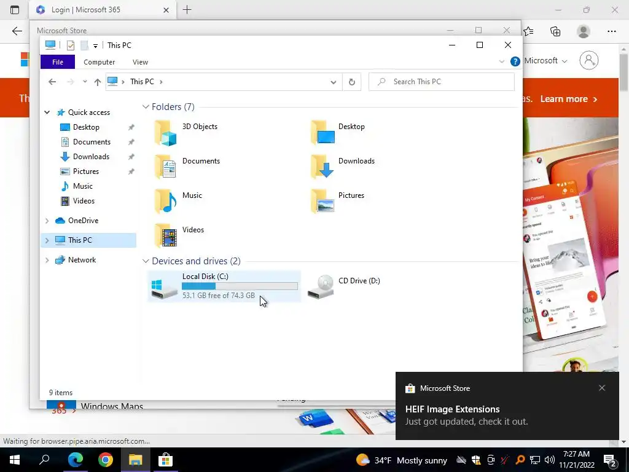Viewport: 629px width, 472px height.
Task: Open the View ribbon tab
Action: [x=140, y=62]
